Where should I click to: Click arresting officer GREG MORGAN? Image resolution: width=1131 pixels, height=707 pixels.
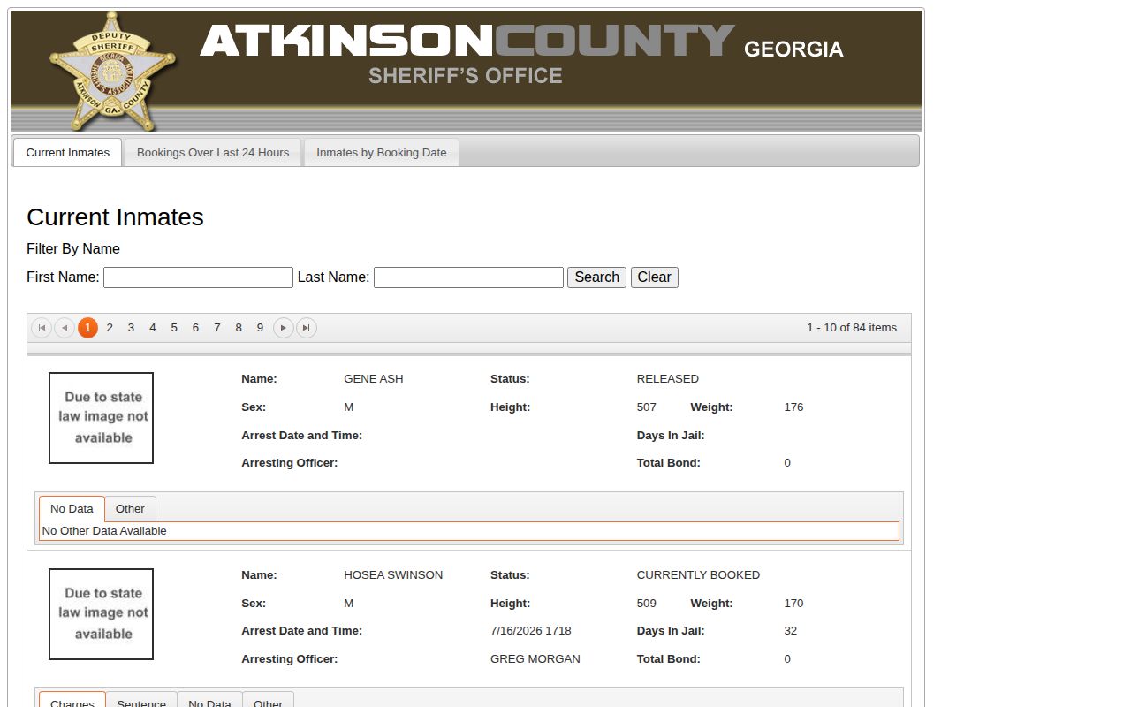point(535,659)
